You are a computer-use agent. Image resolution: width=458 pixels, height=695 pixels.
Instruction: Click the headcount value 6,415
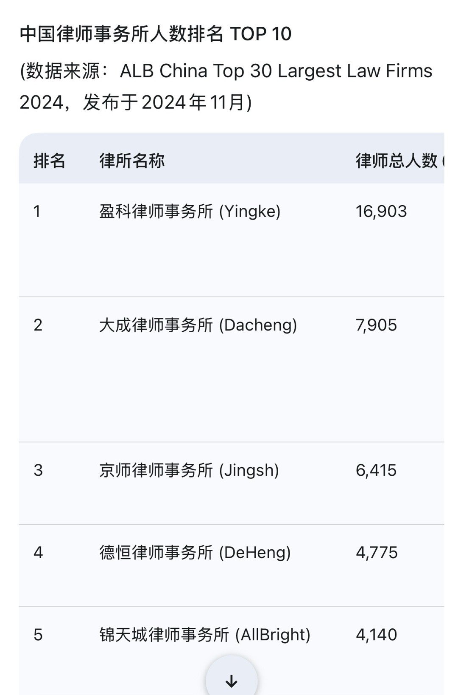point(375,470)
